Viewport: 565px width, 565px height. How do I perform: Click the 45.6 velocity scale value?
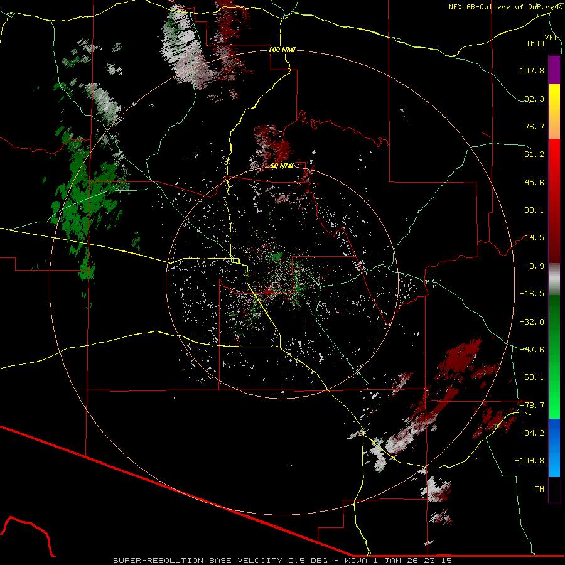[534, 182]
